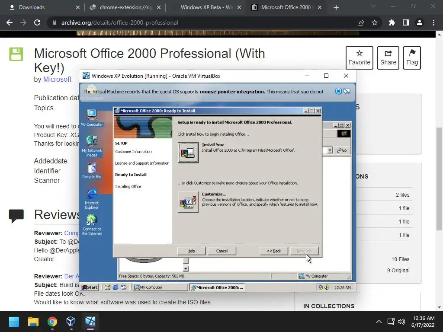443x332 pixels.
Task: Show hidden system tray icons
Action: tap(379, 322)
